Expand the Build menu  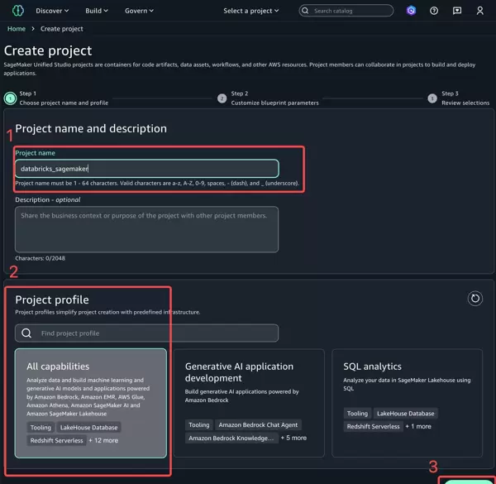98,11
